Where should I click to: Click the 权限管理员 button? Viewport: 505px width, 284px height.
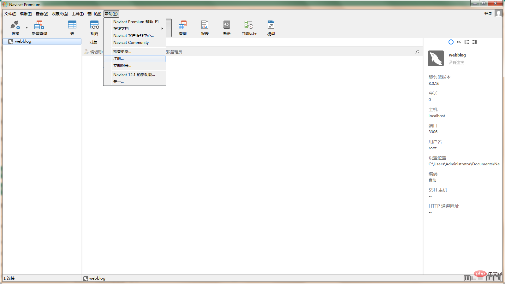(174, 52)
